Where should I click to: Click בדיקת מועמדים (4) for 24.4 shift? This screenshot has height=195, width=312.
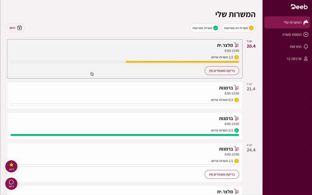point(222,174)
